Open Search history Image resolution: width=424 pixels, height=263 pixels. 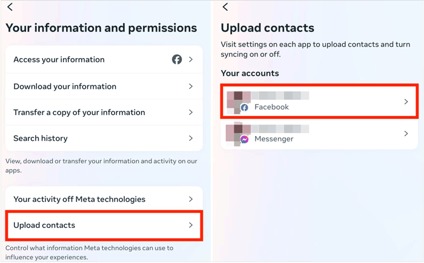coord(41,138)
